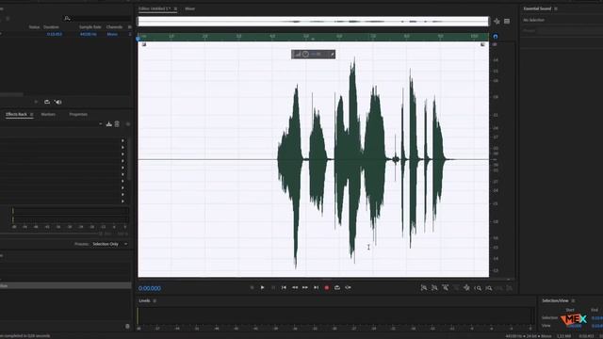Stop playback in the transport bar
The image size is (603, 339).
coord(252,287)
